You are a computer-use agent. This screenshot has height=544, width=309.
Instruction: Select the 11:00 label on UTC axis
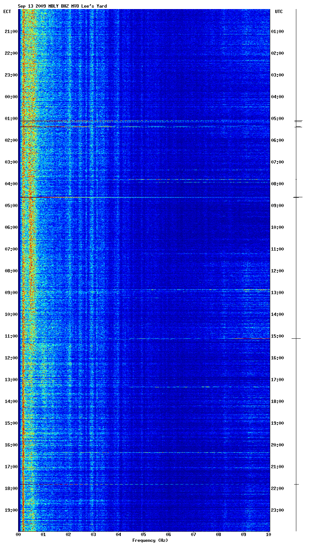click(277, 249)
